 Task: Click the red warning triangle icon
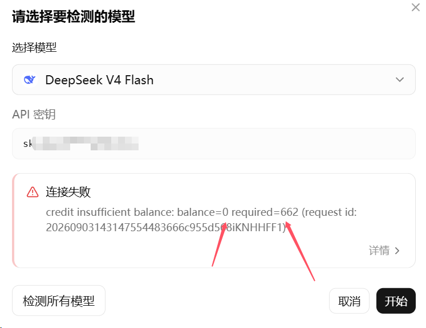[x=33, y=192]
